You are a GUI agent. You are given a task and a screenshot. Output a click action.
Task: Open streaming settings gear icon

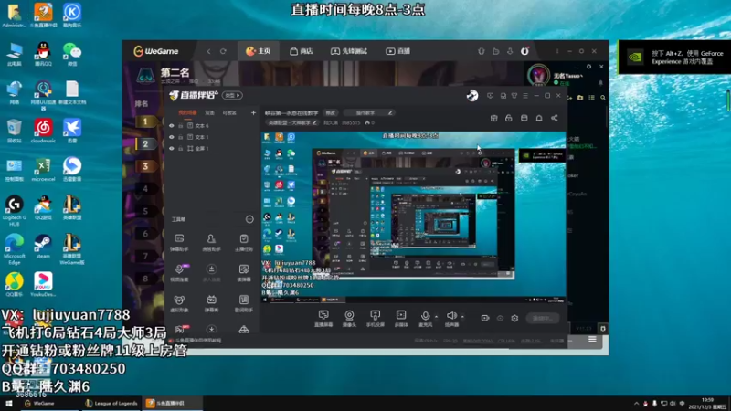[514, 318]
